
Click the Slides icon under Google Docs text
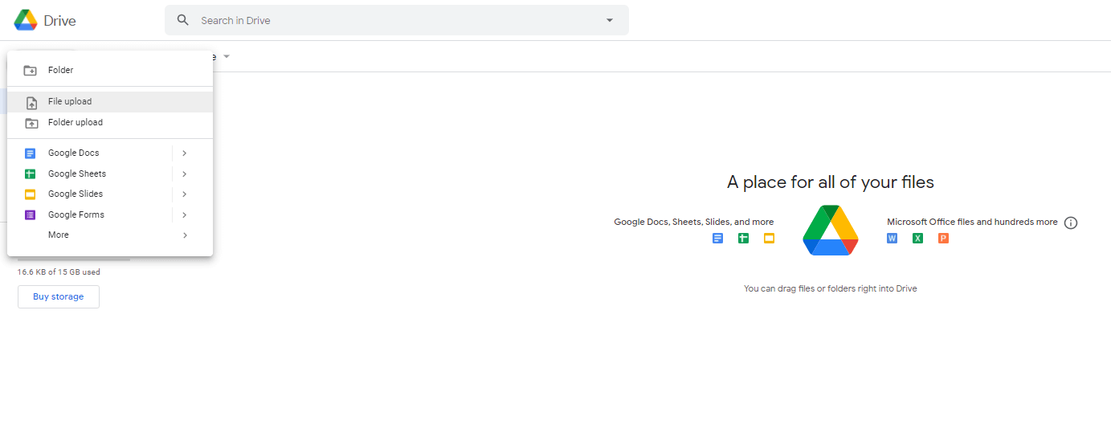pos(769,238)
